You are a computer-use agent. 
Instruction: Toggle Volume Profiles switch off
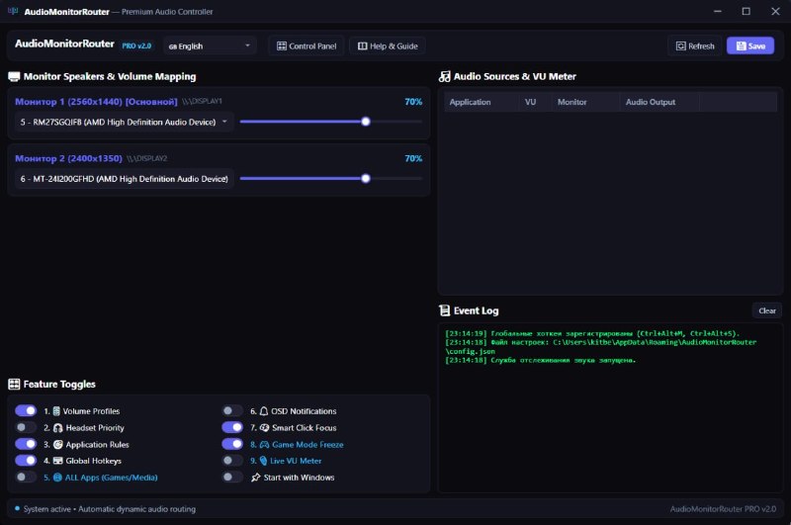tap(26, 411)
